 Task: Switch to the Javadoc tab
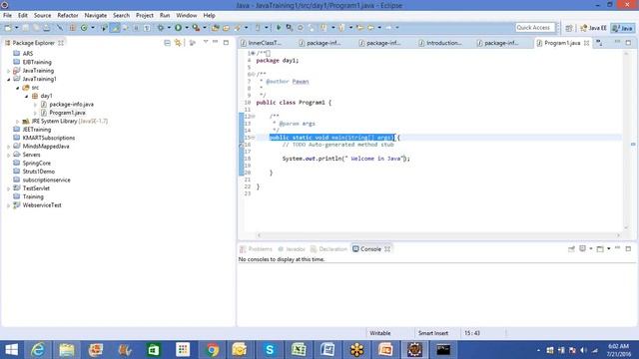pos(292,249)
